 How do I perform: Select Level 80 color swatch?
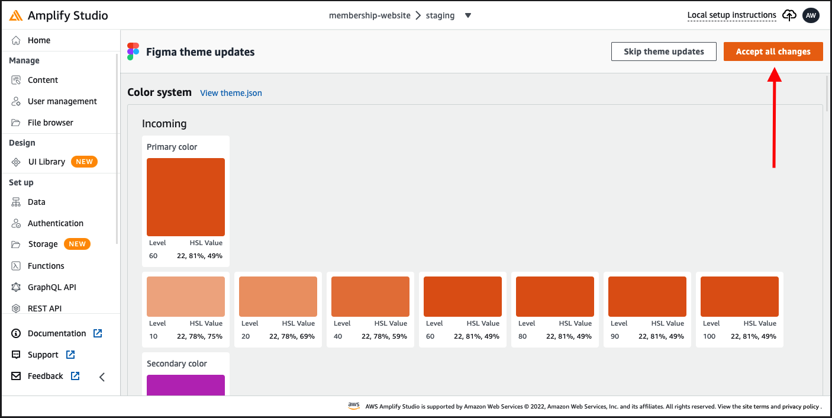(555, 297)
